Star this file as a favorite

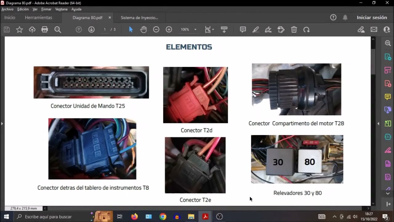[x=19, y=30]
